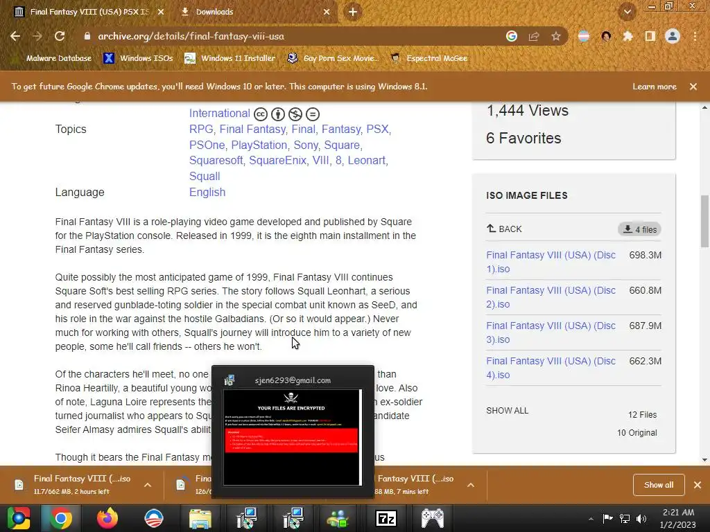Open File Explorer from the taskbar

200,518
